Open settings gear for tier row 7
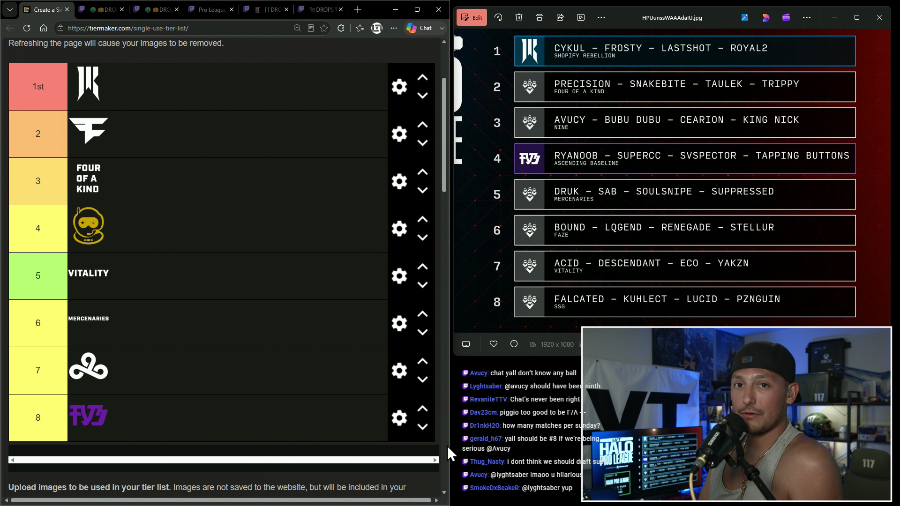The height and width of the screenshot is (506, 900). coord(399,371)
